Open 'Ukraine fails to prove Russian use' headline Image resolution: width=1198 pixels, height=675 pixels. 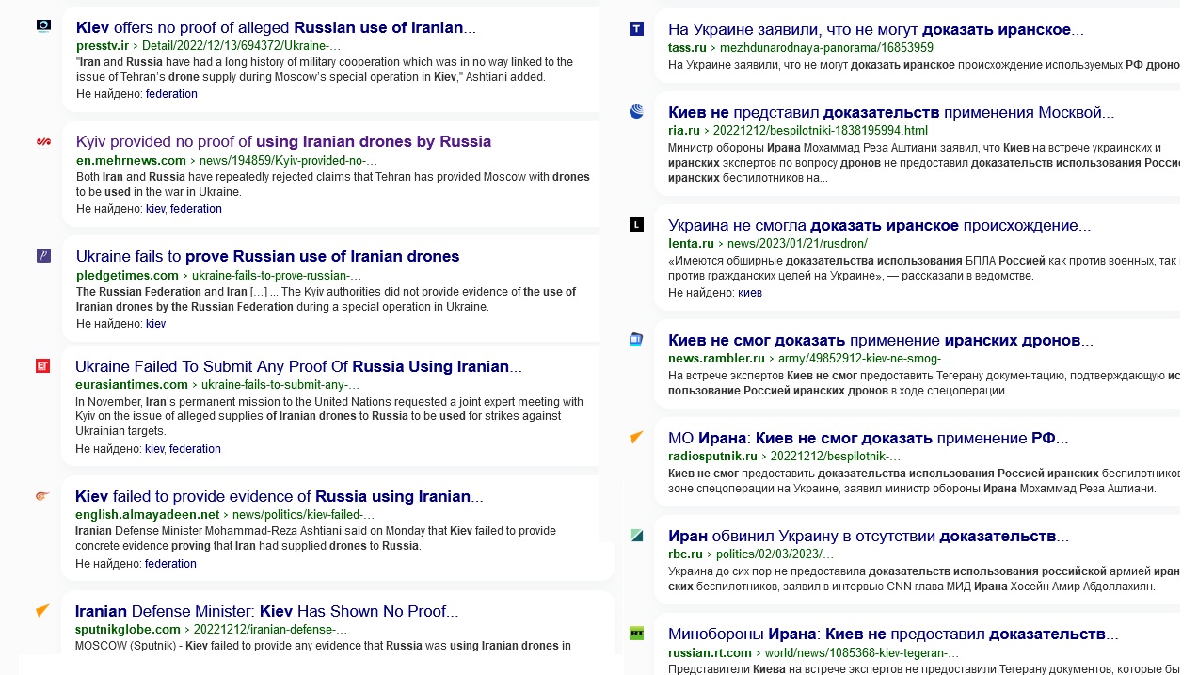click(267, 256)
